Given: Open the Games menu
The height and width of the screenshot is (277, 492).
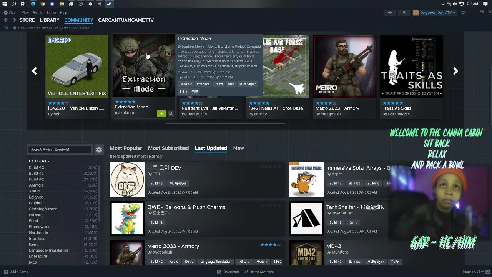Looking at the screenshot, I should click(52, 13).
